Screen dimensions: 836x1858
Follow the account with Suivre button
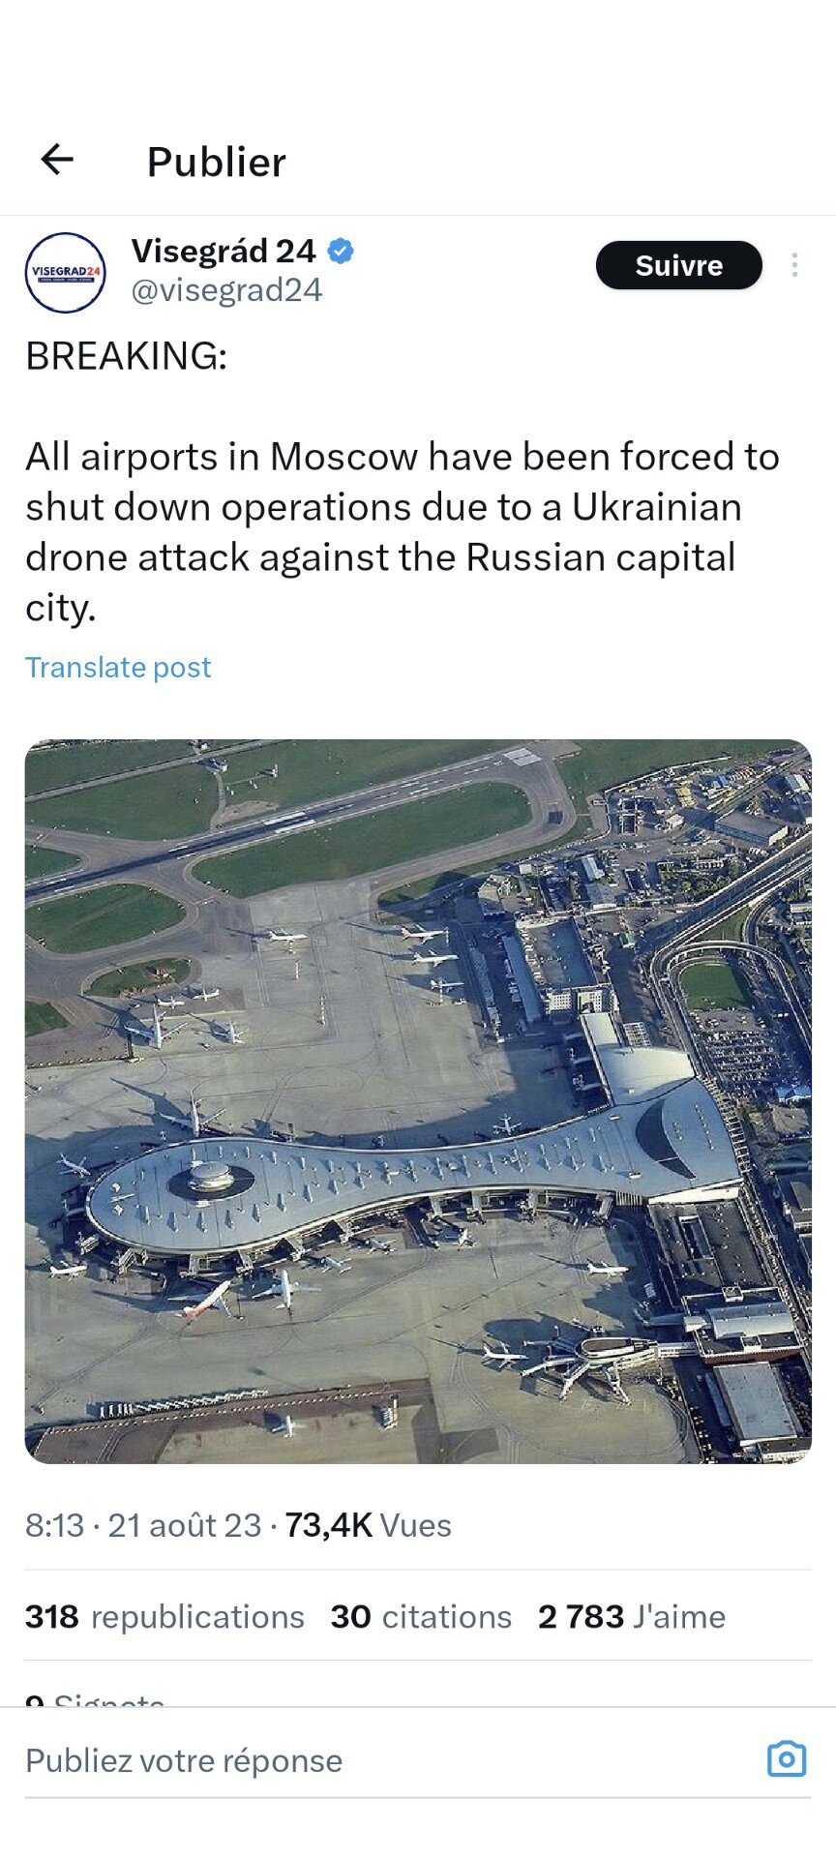678,265
